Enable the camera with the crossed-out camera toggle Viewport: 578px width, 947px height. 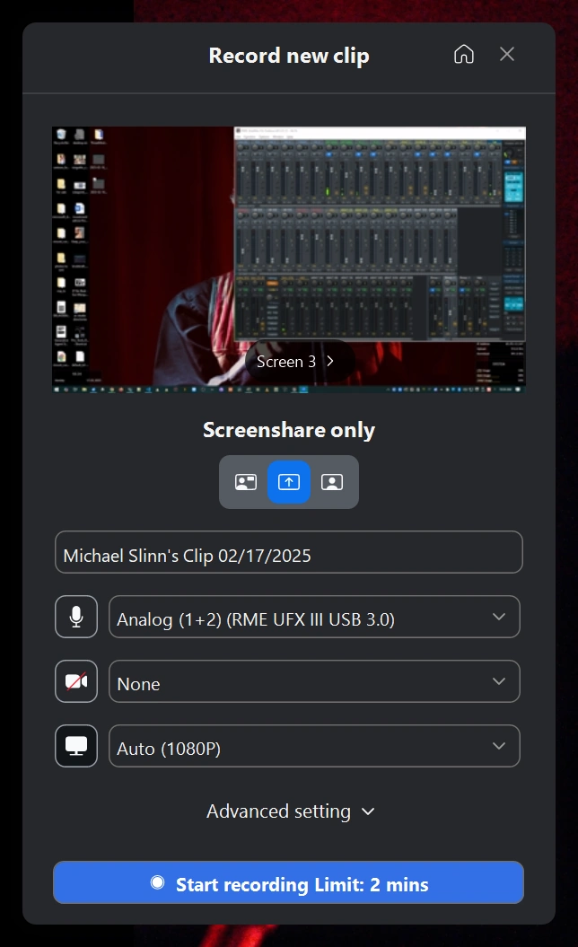coord(76,681)
